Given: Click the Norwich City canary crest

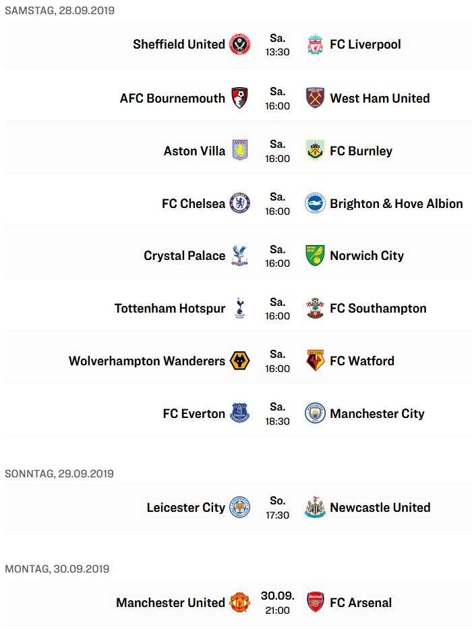Looking at the screenshot, I should coord(315,255).
